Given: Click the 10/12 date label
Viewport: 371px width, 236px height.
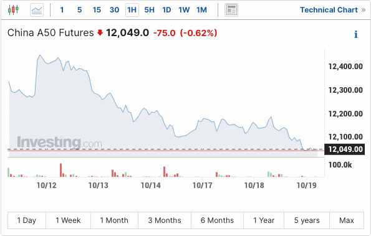Looking at the screenshot, I should (47, 186).
